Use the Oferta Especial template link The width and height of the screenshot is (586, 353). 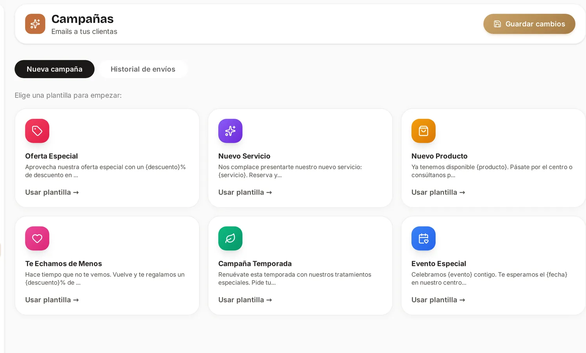52,192
